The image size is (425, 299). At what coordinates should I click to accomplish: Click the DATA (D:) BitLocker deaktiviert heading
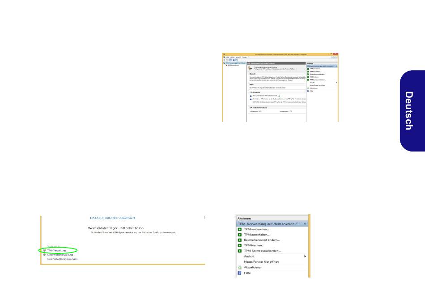click(112, 218)
